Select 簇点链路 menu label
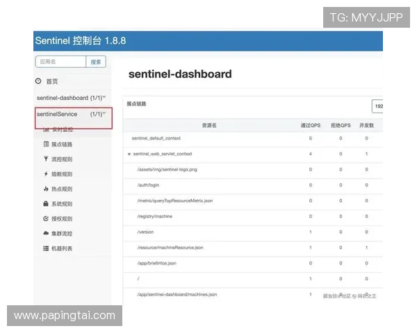The width and height of the screenshot is (417, 333). pyautogui.click(x=62, y=144)
